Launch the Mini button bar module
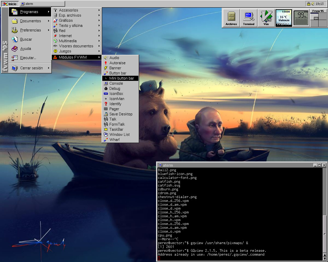Viewport: 328px width, 262px height. [x=120, y=78]
